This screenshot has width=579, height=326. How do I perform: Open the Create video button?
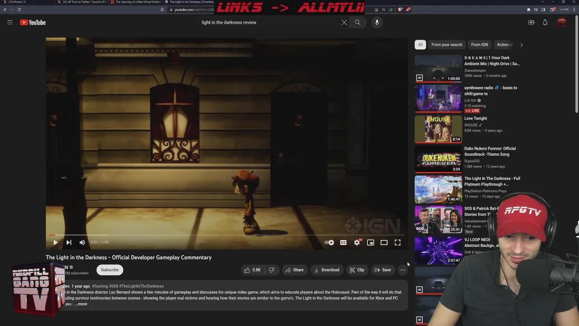tap(532, 22)
